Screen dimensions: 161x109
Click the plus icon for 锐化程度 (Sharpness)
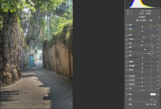(x=158, y=77)
